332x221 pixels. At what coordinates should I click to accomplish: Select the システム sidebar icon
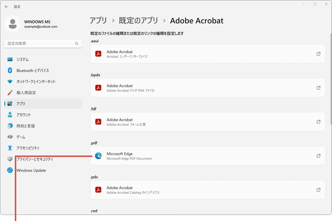coord(10,59)
